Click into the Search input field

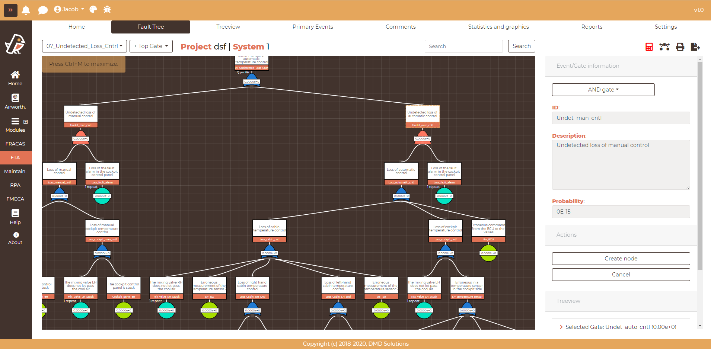tap(463, 46)
